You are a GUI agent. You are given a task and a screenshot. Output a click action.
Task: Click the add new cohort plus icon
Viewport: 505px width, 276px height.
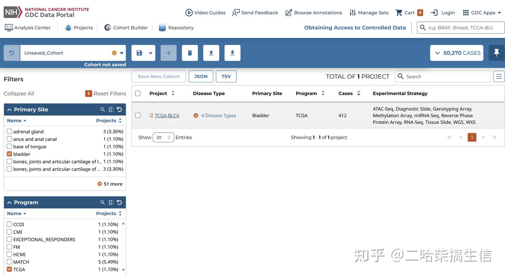click(x=168, y=53)
